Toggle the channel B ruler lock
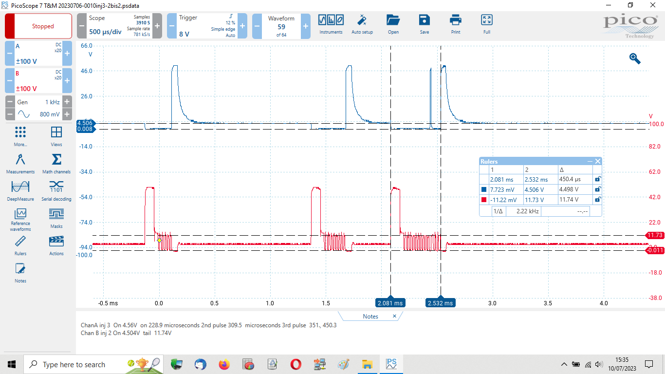Screen dimensions: 665x374 [597, 199]
